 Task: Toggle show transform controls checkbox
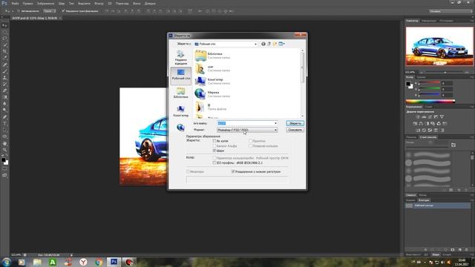point(63,11)
